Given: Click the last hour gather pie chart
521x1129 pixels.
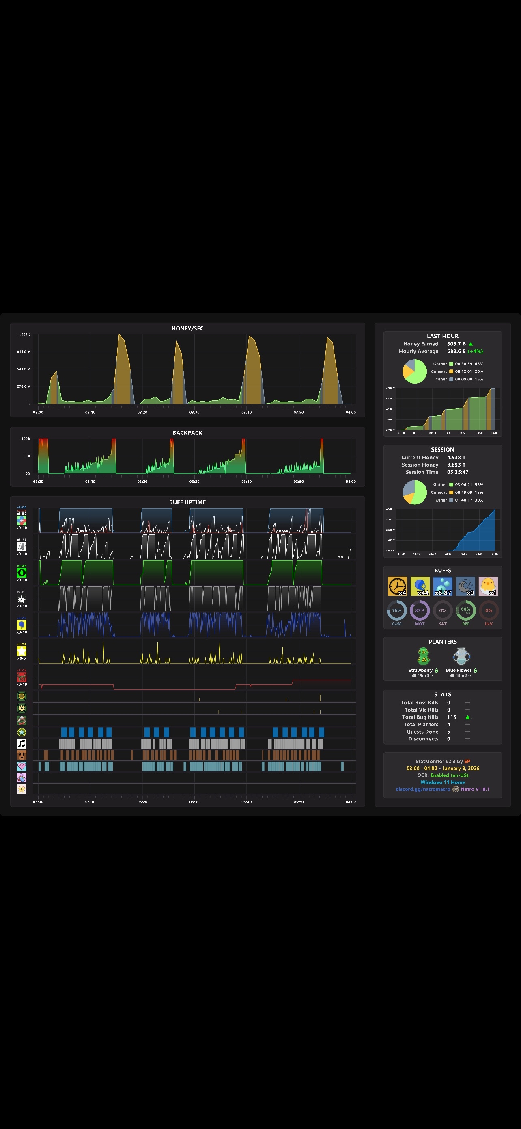Looking at the screenshot, I should [414, 371].
